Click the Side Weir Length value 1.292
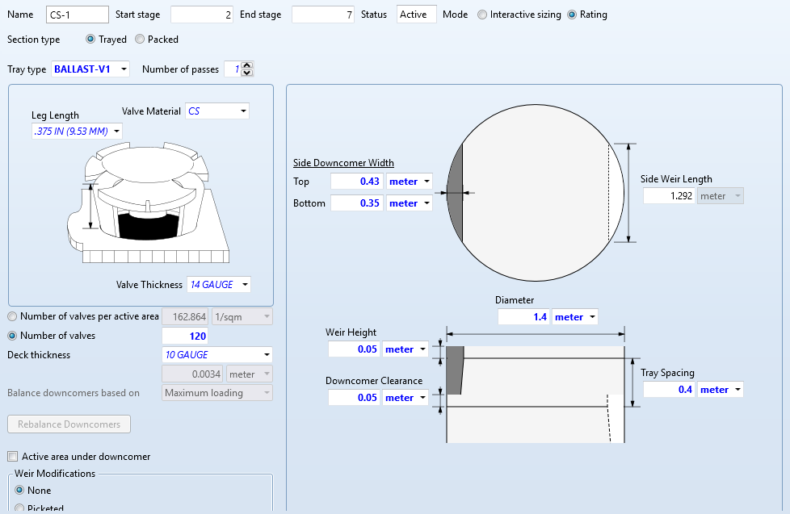Screen dimensions: 790x514 pos(669,196)
